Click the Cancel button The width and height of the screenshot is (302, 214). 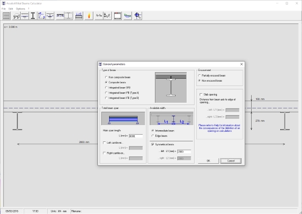pyautogui.click(x=231, y=161)
